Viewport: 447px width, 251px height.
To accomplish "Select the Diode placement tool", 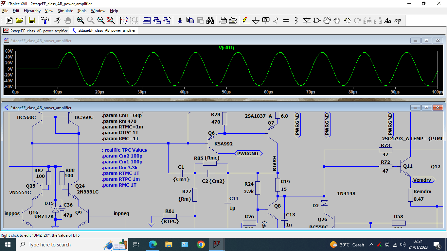I will 306,20.
